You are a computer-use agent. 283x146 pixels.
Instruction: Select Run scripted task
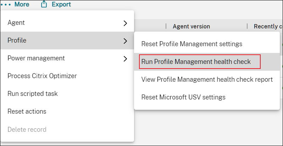click(x=33, y=94)
